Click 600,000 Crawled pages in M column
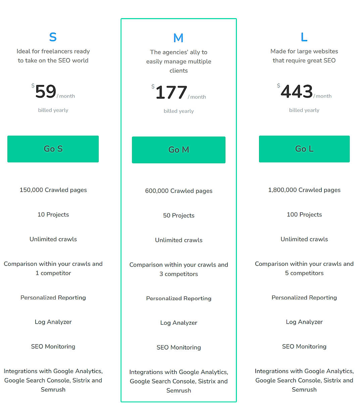 [178, 191]
